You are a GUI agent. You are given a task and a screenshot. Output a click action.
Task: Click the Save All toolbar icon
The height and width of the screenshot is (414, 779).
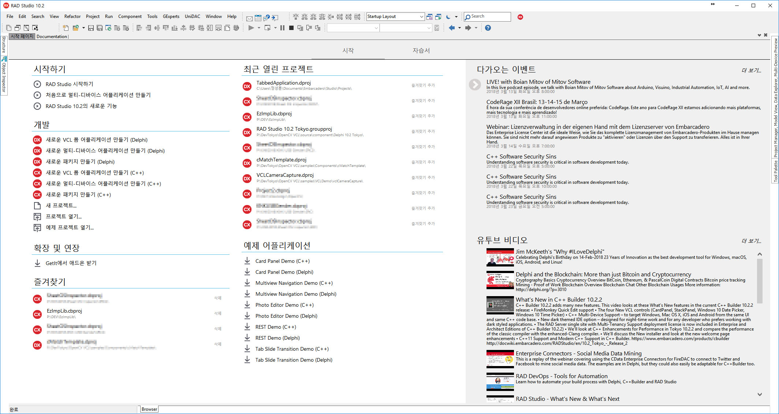coord(100,28)
